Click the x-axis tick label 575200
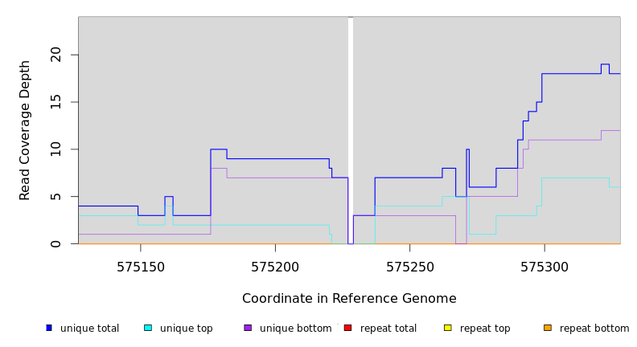This screenshot has width=637, height=347. (x=275, y=267)
